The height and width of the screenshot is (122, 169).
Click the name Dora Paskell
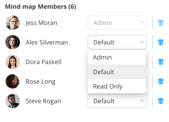(x=44, y=62)
